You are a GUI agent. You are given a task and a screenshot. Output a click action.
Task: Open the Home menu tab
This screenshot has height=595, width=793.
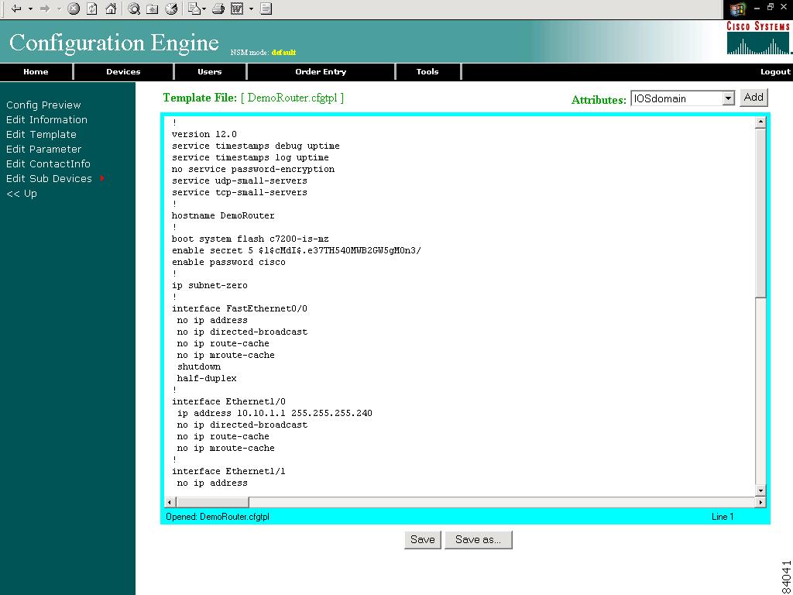pyautogui.click(x=36, y=72)
